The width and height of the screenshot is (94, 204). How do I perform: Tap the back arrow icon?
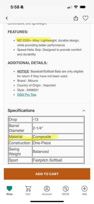(x=7, y=18)
